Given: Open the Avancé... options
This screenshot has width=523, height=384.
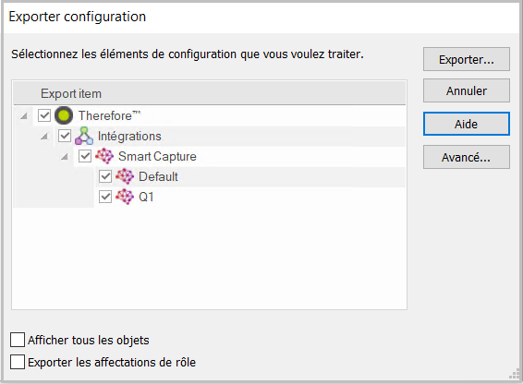Looking at the screenshot, I should 467,157.
